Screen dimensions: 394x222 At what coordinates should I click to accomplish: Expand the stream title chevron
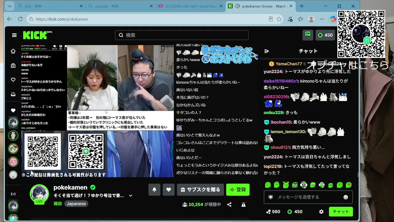(x=131, y=195)
